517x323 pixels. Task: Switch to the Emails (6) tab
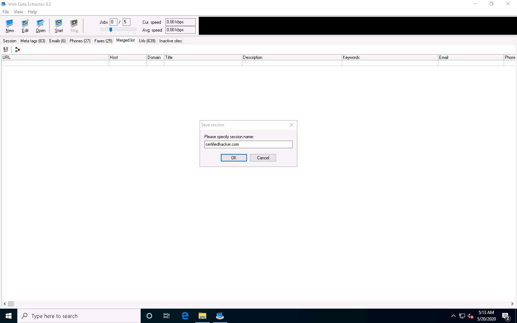pos(57,41)
